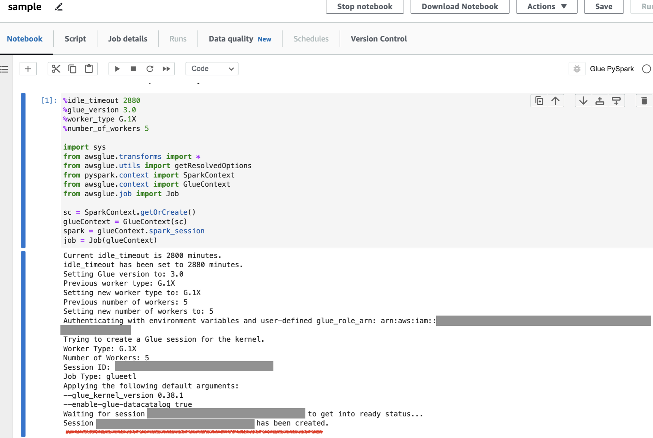Paste cell from clipboard
The width and height of the screenshot is (653, 438).
(x=89, y=69)
